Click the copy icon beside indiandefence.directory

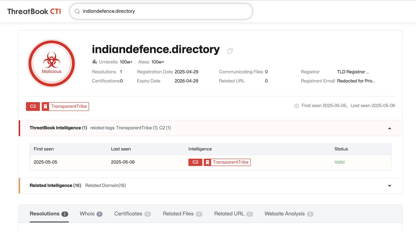tap(229, 51)
